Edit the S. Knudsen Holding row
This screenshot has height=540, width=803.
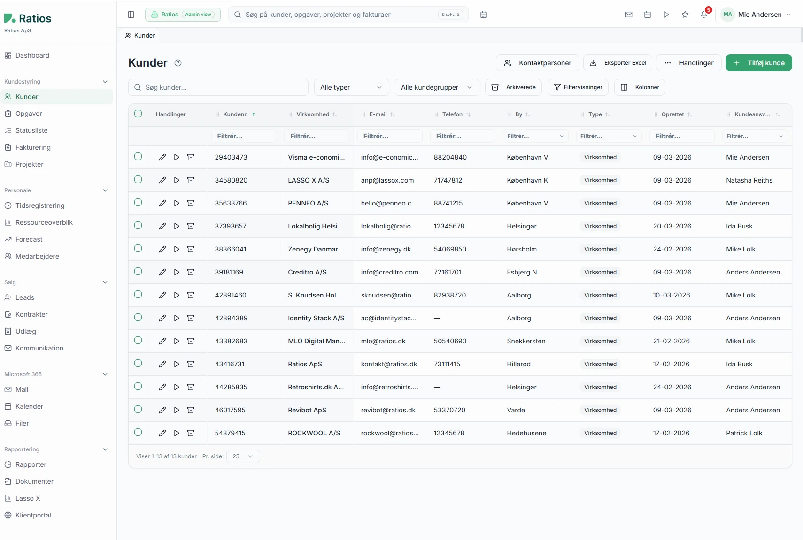pyautogui.click(x=162, y=295)
